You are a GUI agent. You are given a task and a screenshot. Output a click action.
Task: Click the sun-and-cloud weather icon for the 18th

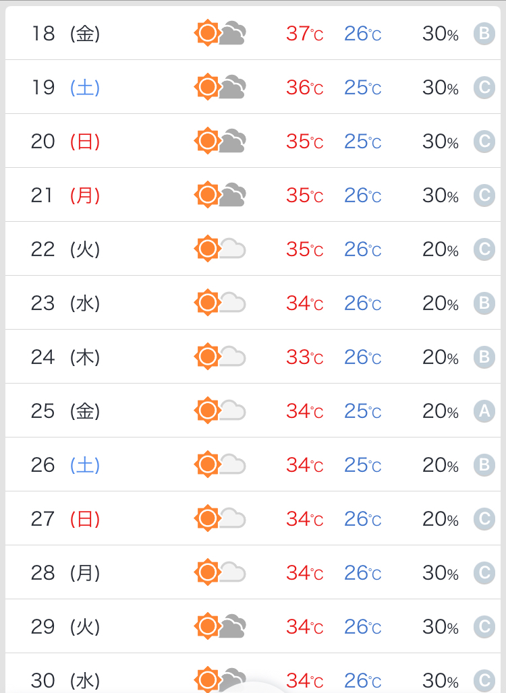point(220,33)
